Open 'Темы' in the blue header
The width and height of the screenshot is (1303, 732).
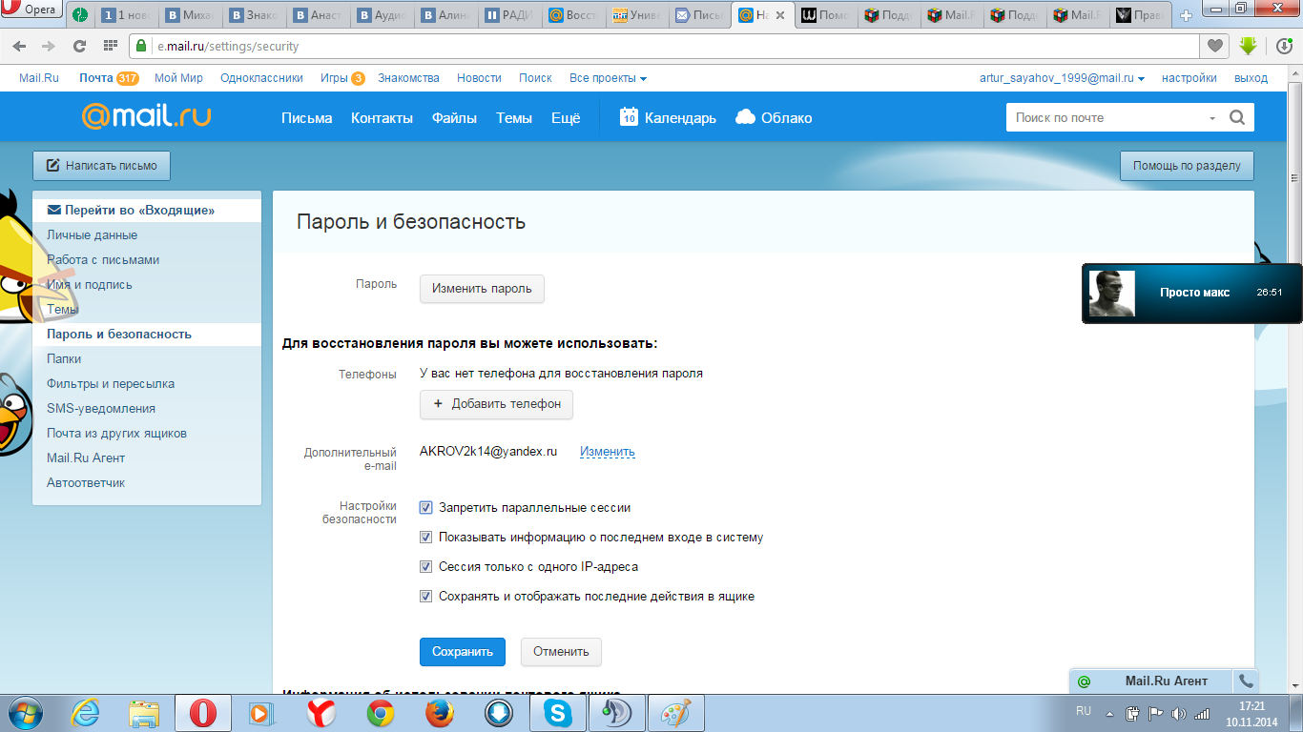click(514, 118)
